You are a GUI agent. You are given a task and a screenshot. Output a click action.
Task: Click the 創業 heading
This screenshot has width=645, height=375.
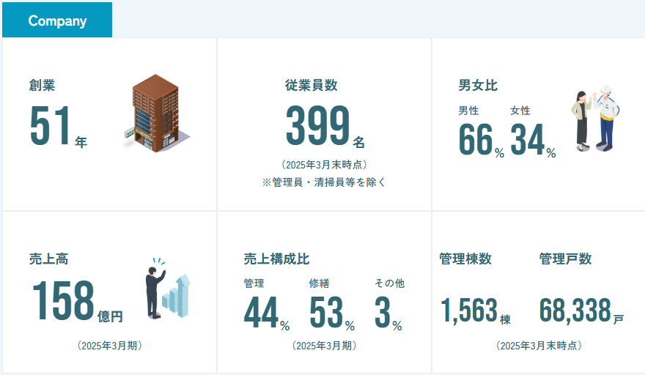pyautogui.click(x=42, y=86)
